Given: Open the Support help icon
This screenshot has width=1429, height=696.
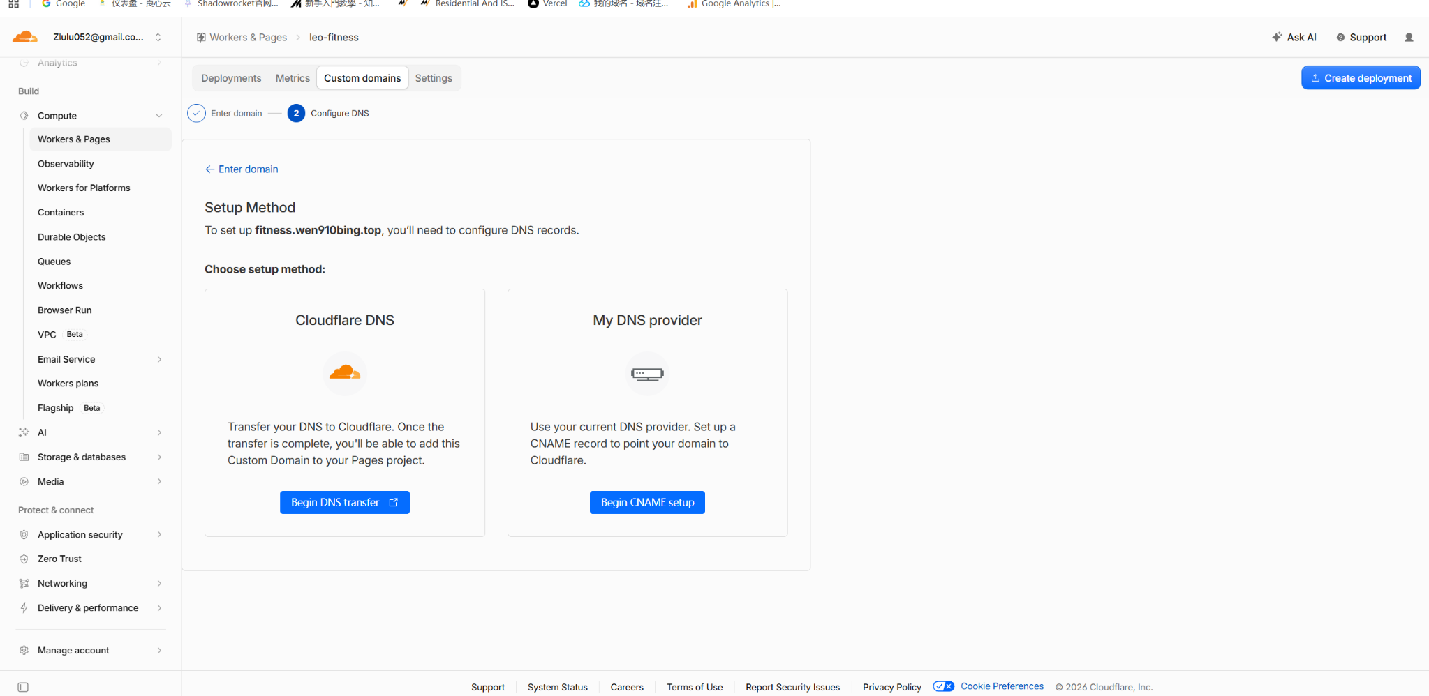Looking at the screenshot, I should coord(1340,38).
